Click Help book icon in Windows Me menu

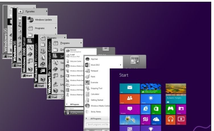56,69
